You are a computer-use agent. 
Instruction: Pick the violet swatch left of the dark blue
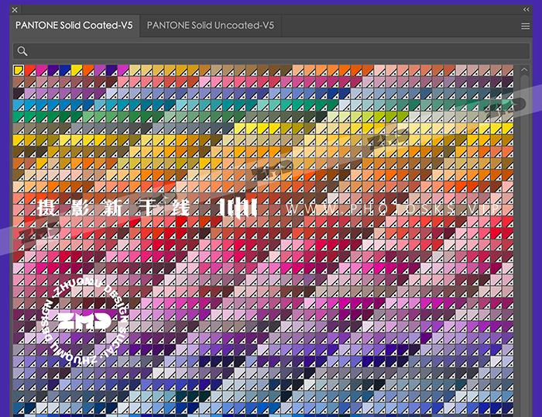pos(53,71)
